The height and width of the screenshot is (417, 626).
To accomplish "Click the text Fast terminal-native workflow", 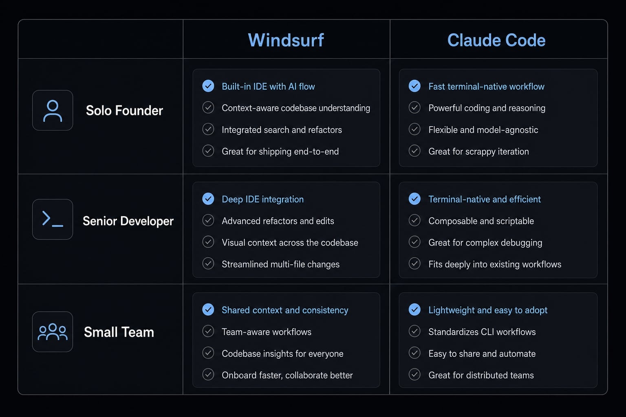I will (x=486, y=86).
